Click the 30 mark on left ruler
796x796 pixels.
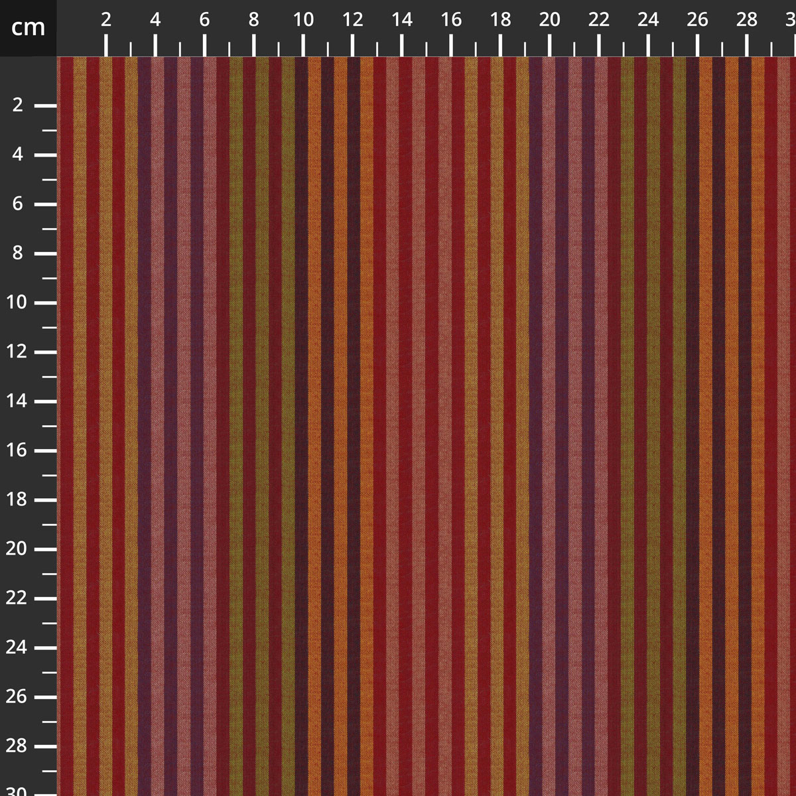tap(18, 791)
